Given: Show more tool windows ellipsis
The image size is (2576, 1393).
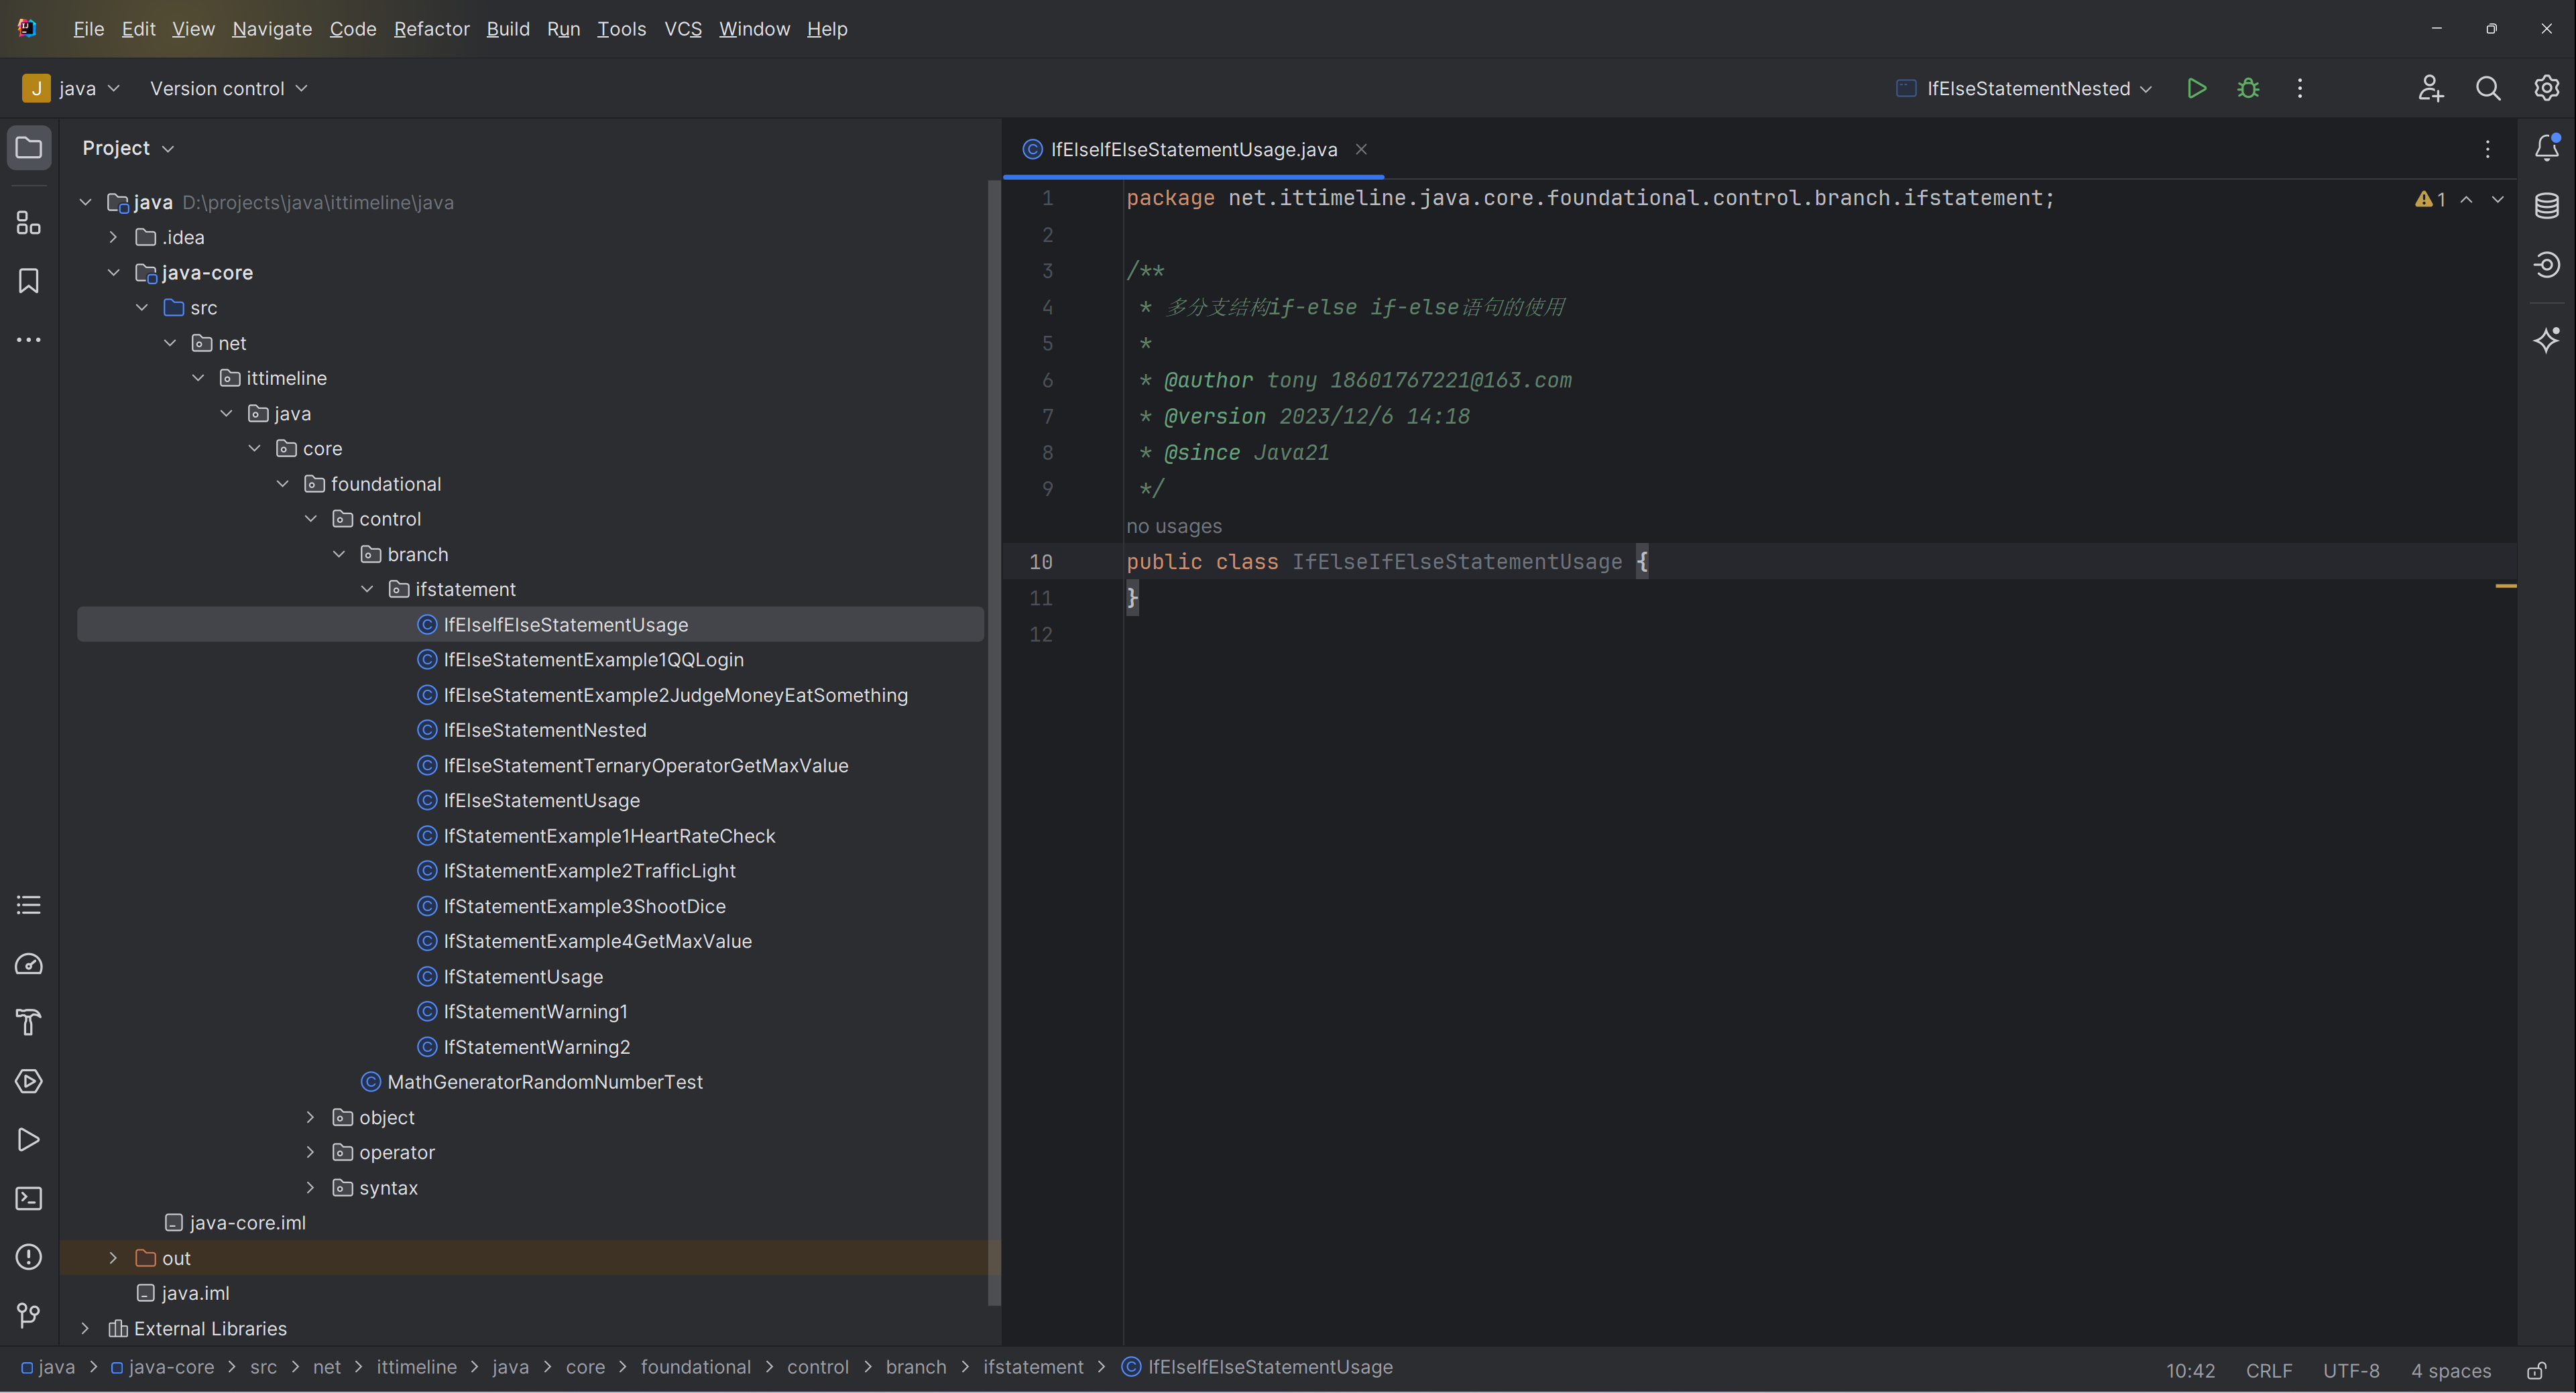Looking at the screenshot, I should [29, 340].
